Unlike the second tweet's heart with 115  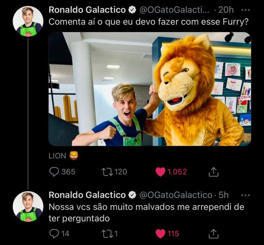[161, 234]
